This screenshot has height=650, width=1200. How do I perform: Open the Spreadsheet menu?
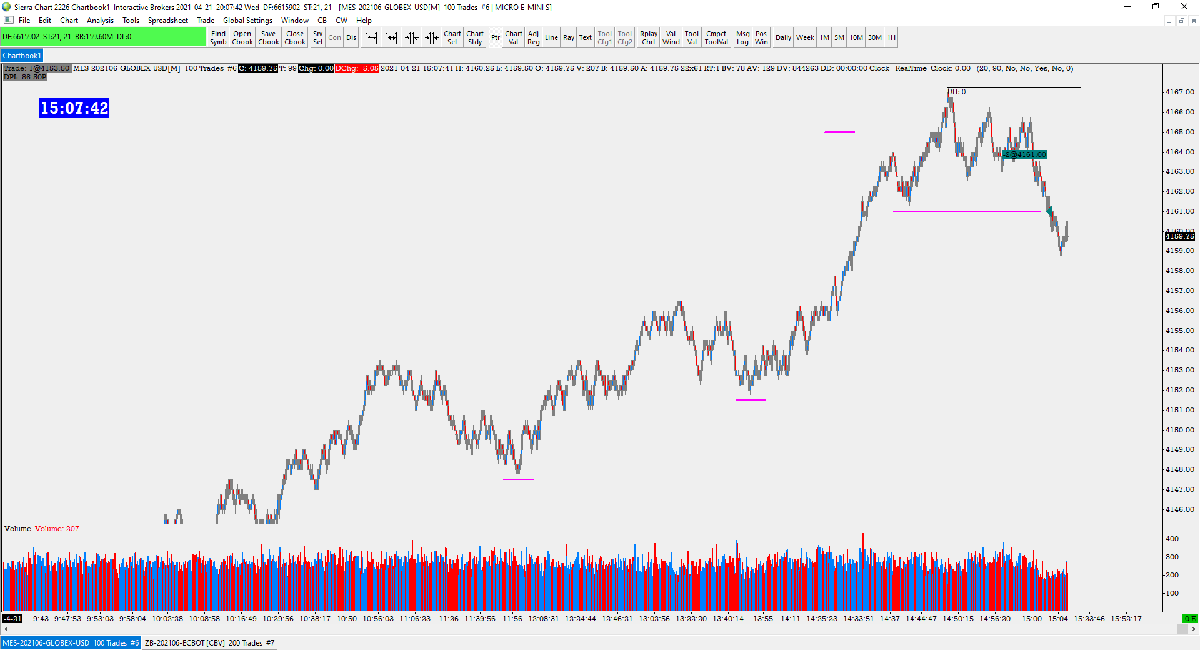click(167, 21)
